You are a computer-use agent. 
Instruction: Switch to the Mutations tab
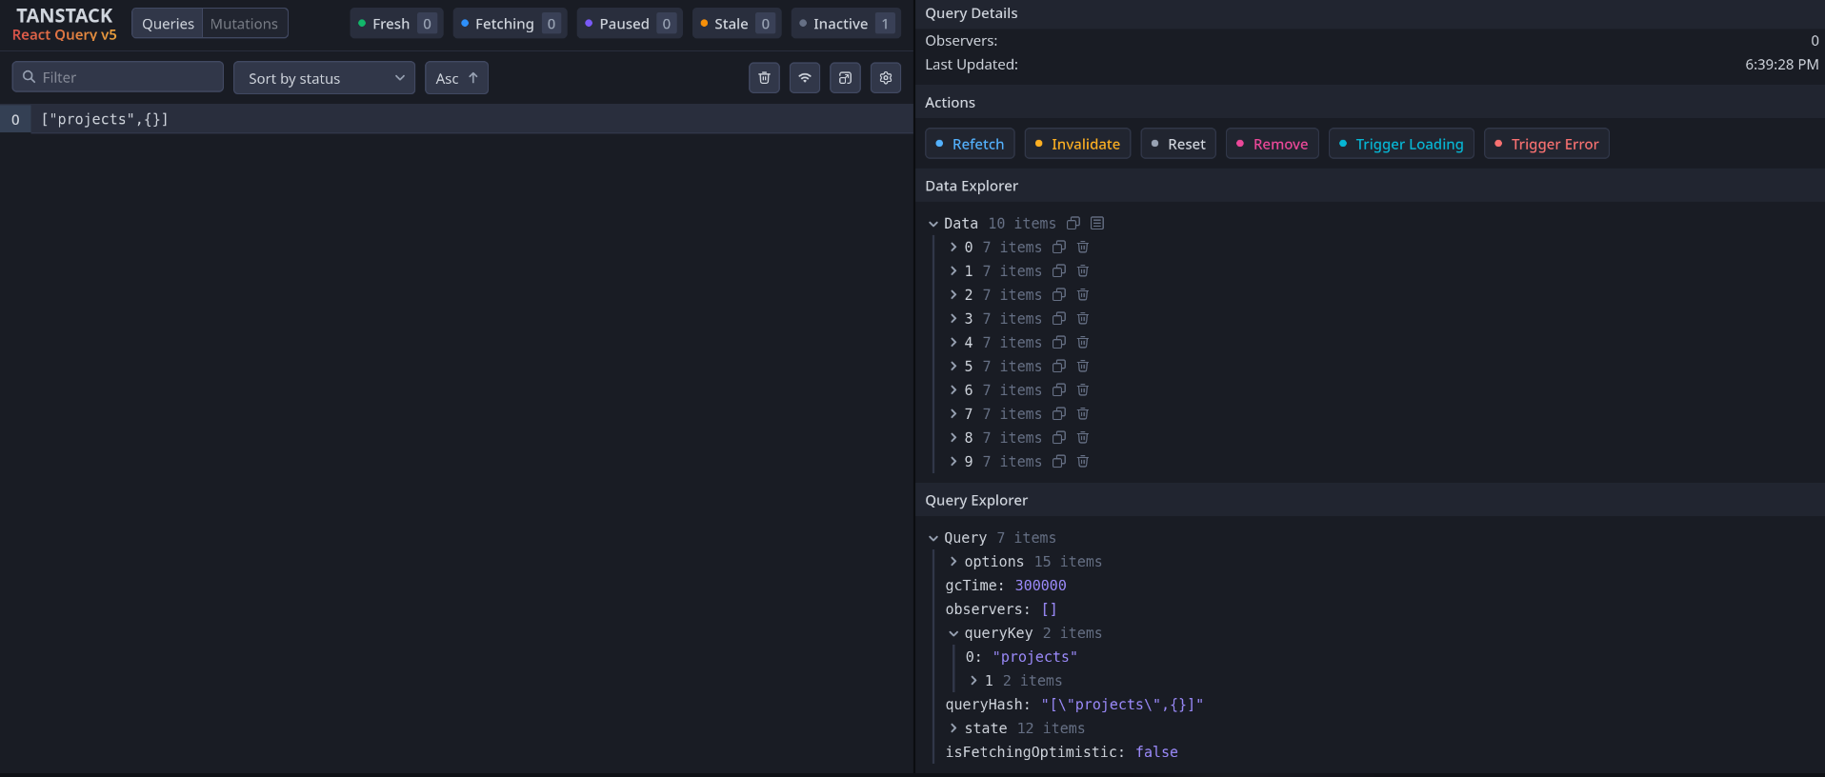[245, 24]
